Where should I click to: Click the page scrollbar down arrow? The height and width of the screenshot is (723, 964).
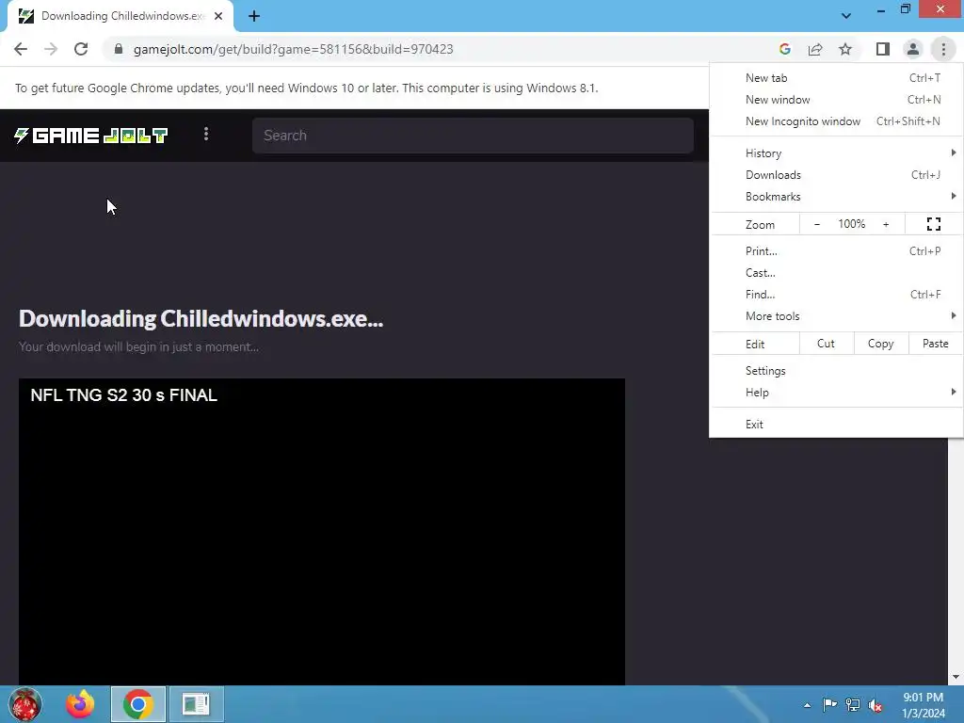(956, 677)
